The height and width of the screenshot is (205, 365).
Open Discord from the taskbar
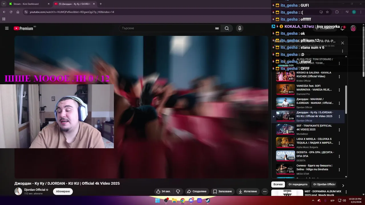tap(191, 200)
